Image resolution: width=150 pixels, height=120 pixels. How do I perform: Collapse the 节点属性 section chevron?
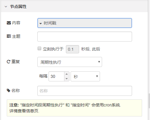[6, 6]
